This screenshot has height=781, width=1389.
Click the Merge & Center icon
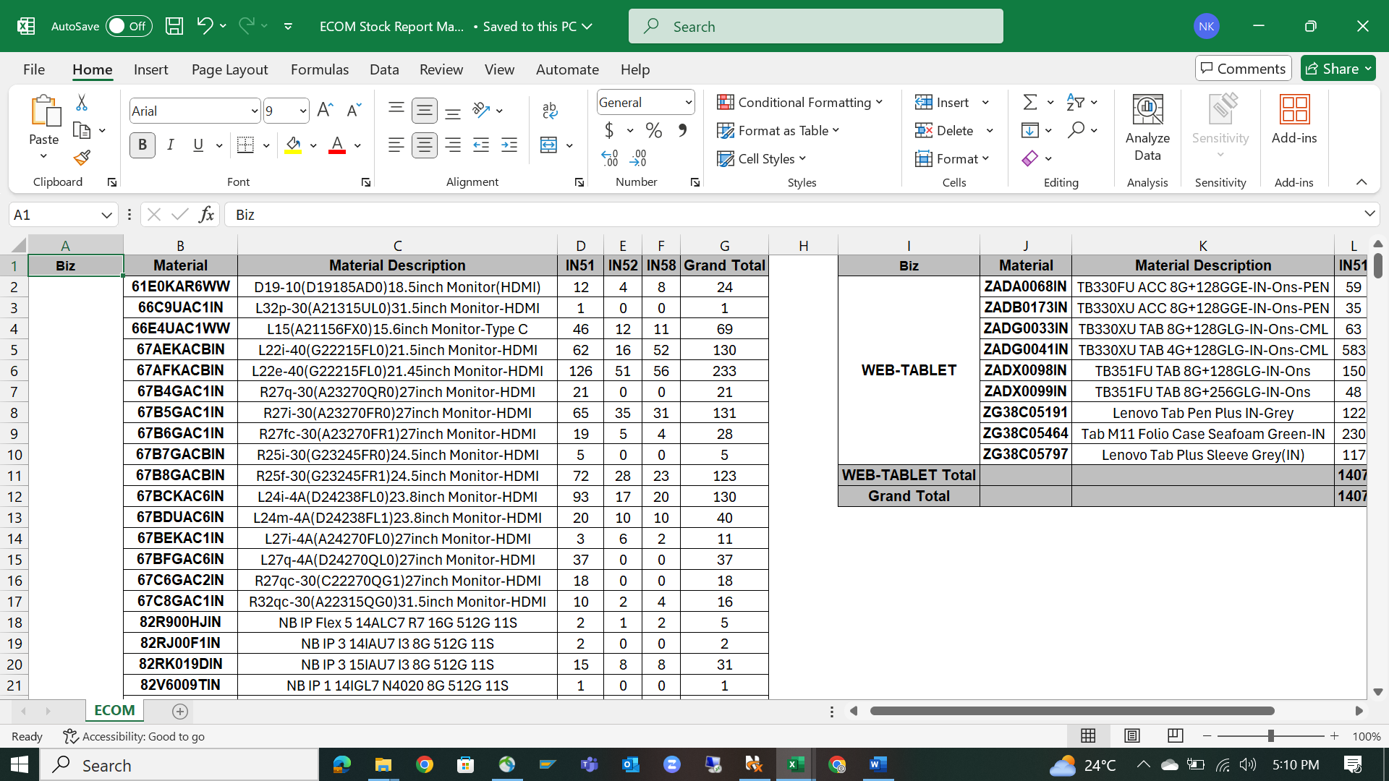coord(549,145)
